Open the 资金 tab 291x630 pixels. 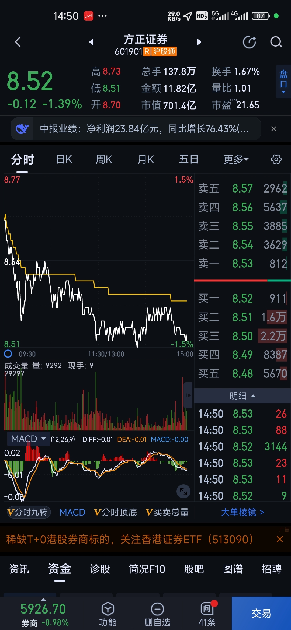pyautogui.click(x=60, y=569)
